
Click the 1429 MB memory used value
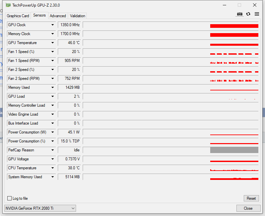coord(69,87)
